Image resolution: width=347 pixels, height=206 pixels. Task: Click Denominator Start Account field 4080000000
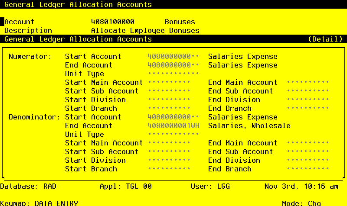point(173,117)
